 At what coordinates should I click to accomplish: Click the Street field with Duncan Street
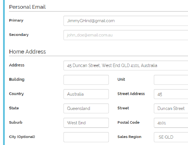pos(171,108)
